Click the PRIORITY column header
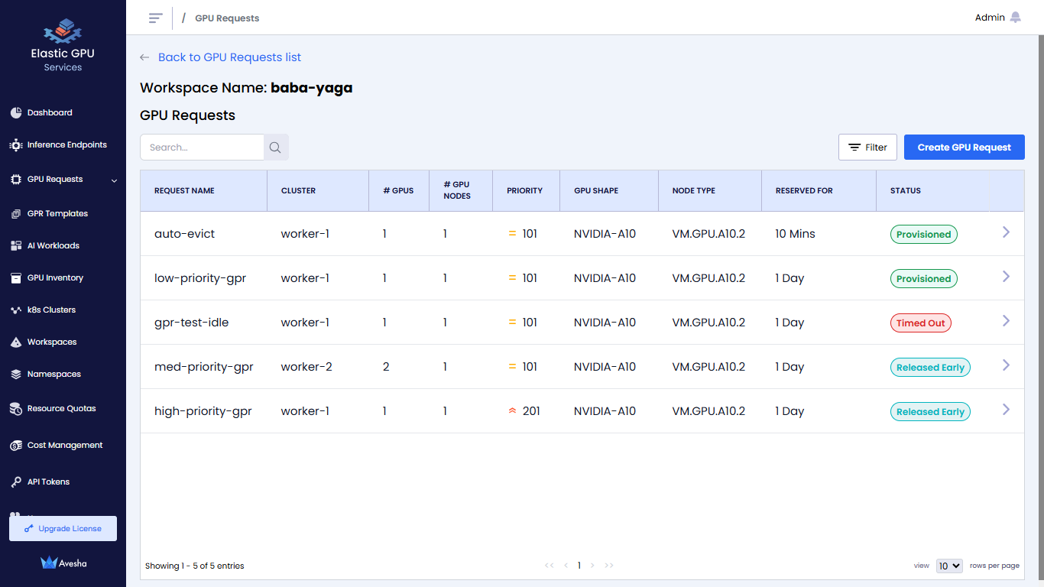This screenshot has width=1044, height=587. pos(524,191)
